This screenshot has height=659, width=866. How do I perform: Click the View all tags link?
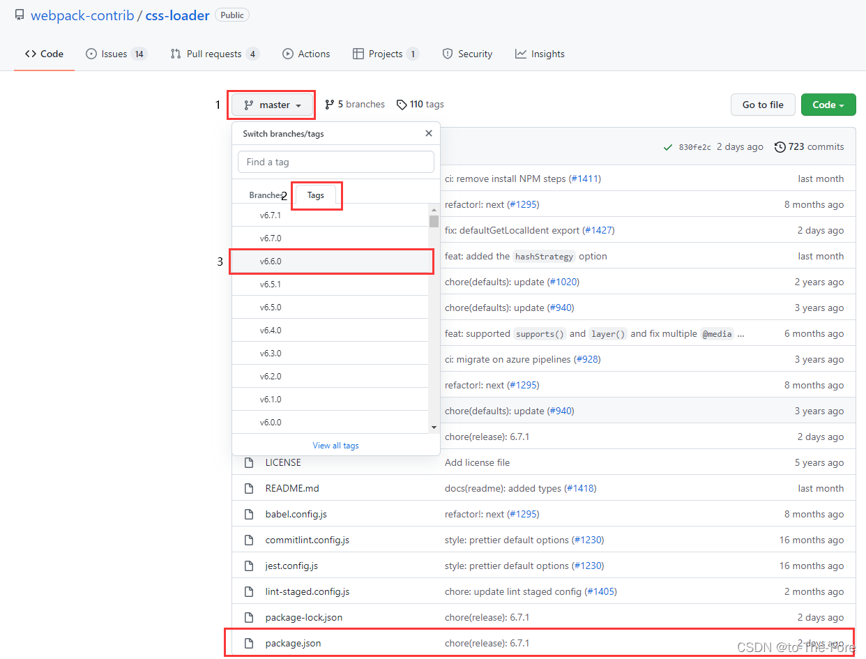[335, 445]
